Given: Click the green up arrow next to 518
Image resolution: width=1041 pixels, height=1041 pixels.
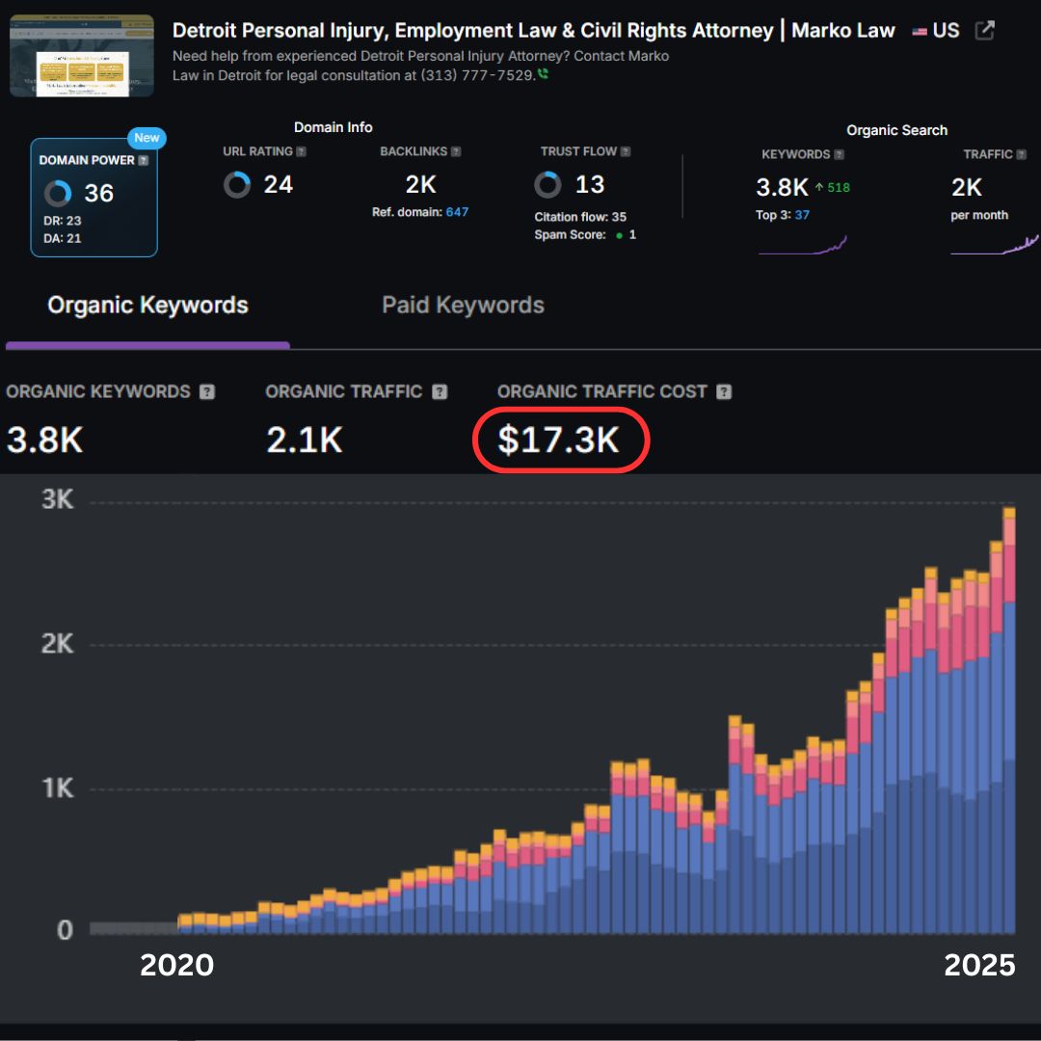Looking at the screenshot, I should tap(819, 187).
